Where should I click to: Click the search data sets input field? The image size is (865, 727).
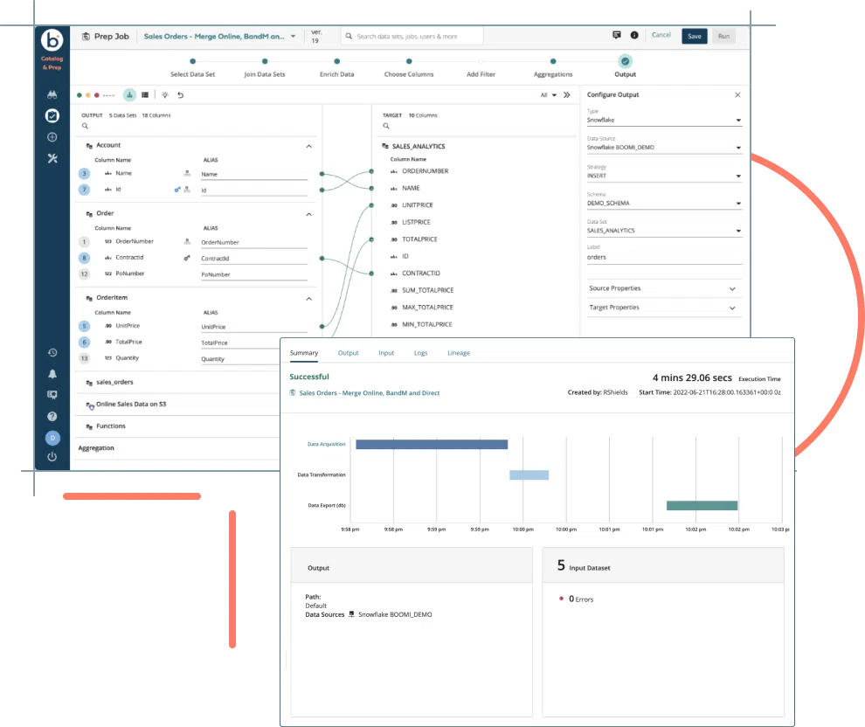tap(412, 37)
